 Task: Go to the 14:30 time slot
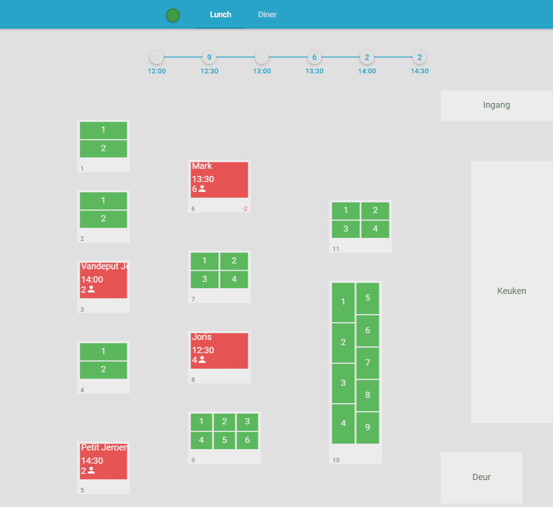tap(419, 57)
